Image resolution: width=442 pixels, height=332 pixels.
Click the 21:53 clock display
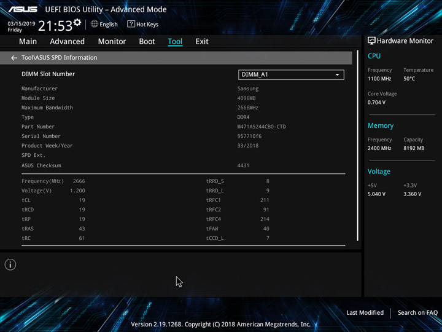(x=55, y=26)
